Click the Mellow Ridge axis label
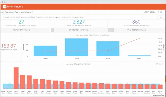Viewport: 166px width, 97px height. tap(3, 92)
